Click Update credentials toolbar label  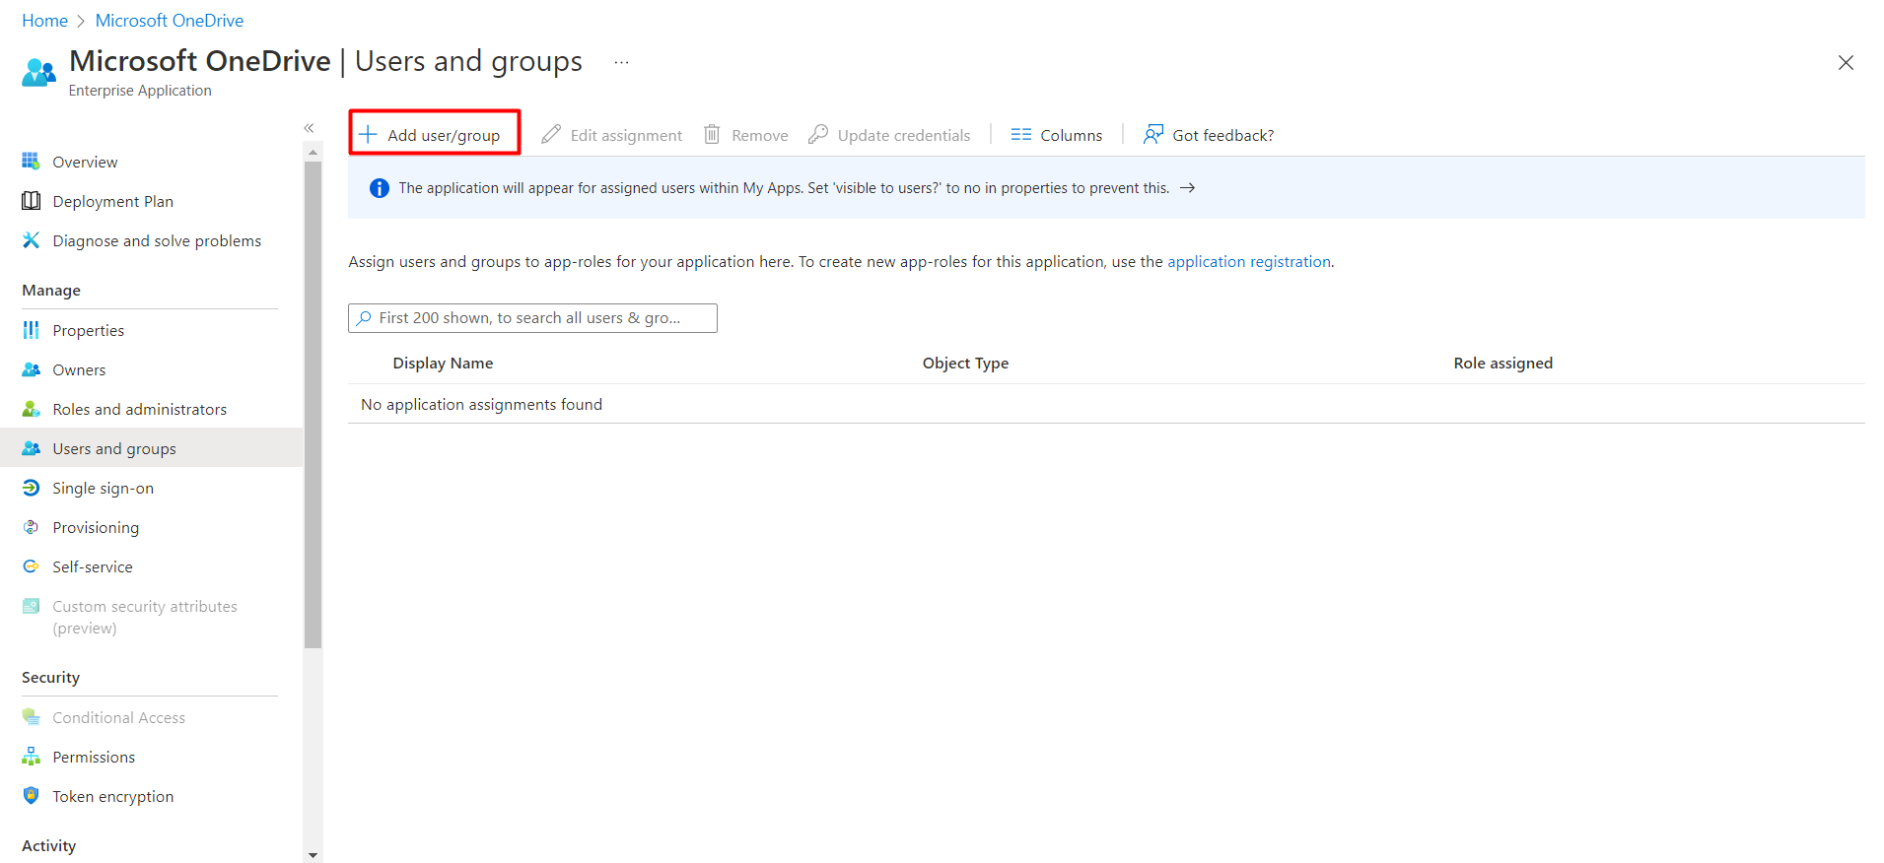[904, 135]
